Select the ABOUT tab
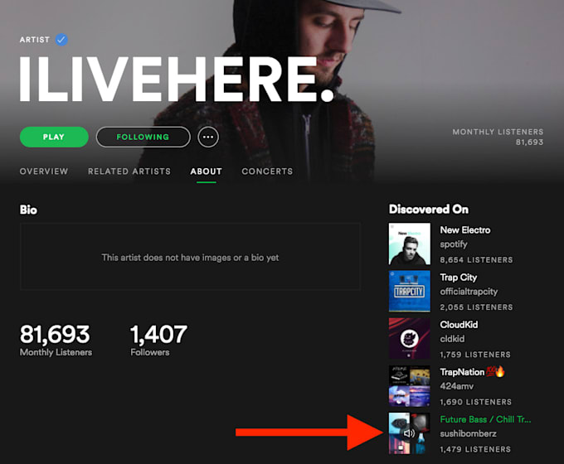The width and height of the screenshot is (564, 464). tap(206, 171)
